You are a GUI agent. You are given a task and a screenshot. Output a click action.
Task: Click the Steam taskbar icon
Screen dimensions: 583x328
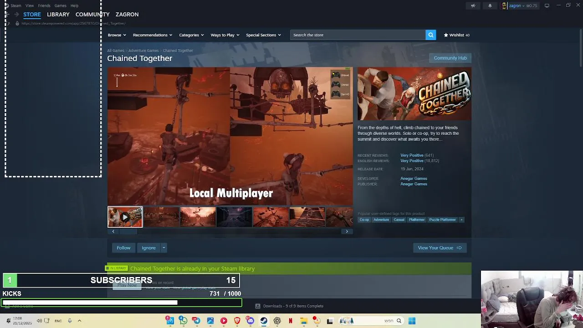click(x=264, y=321)
